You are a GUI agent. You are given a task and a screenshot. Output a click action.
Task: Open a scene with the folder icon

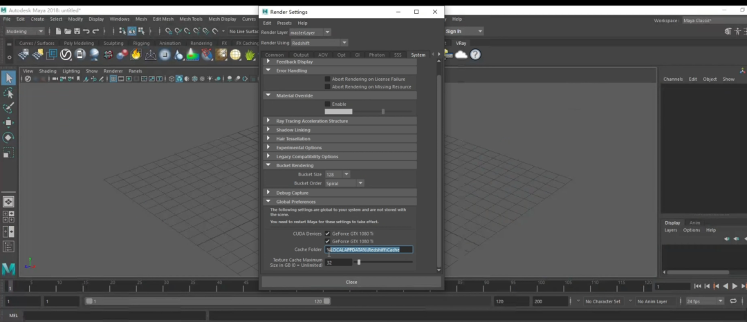click(x=68, y=31)
